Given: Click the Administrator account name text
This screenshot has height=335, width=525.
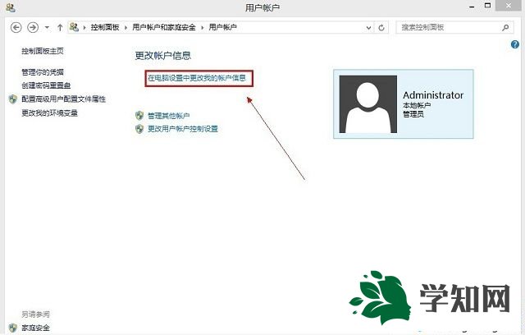Looking at the screenshot, I should (x=433, y=95).
